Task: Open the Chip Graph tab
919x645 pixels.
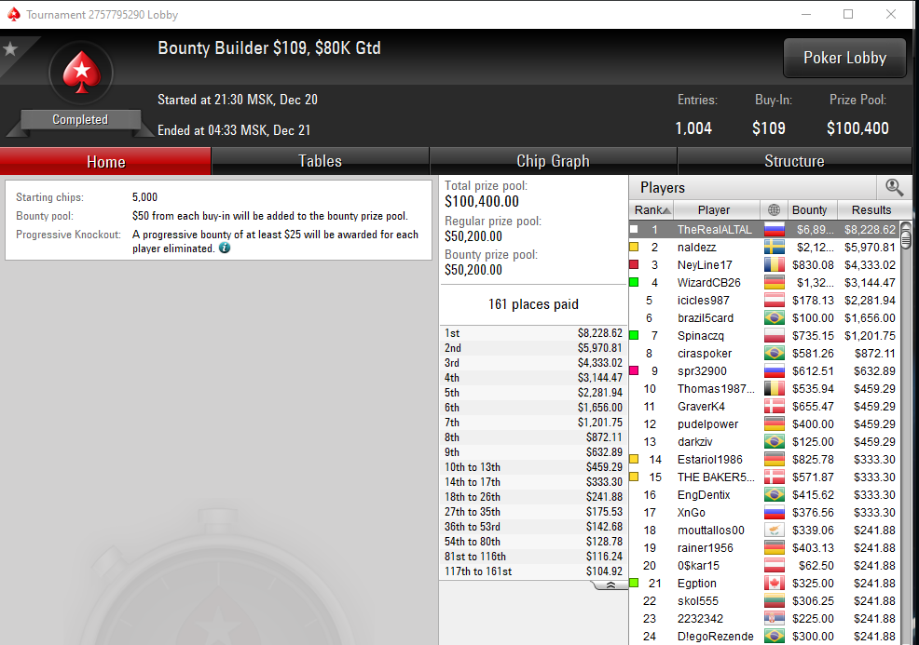Action: point(553,161)
